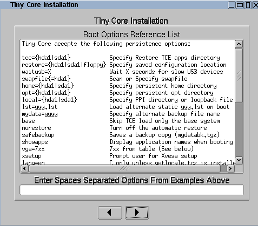
Task: Select the 'restore={hda1|sda1|floppy}' option text
Action: coord(64,65)
